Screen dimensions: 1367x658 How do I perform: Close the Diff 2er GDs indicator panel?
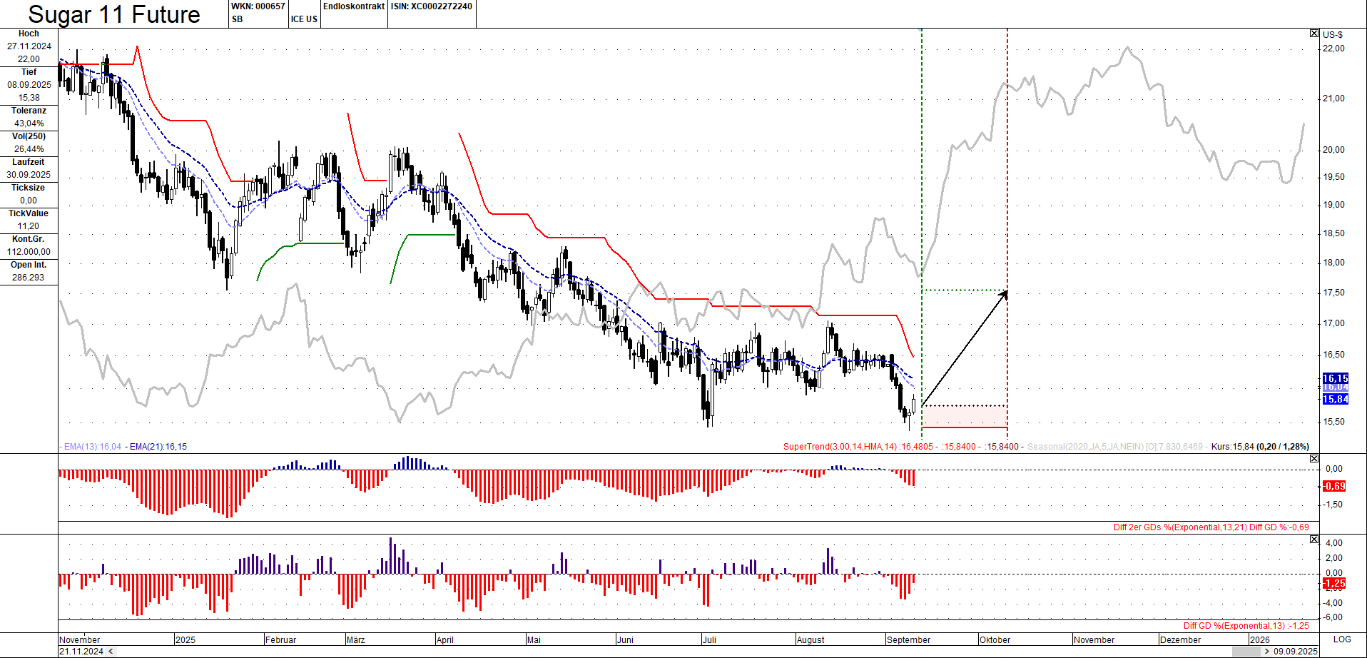click(1313, 459)
